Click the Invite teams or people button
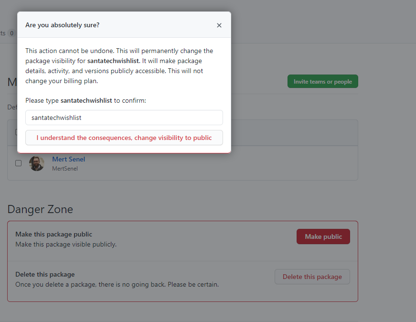 pos(322,82)
